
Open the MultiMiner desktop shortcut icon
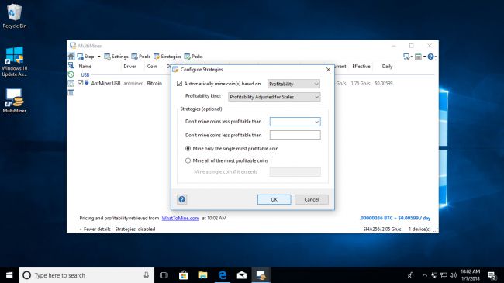tap(14, 101)
